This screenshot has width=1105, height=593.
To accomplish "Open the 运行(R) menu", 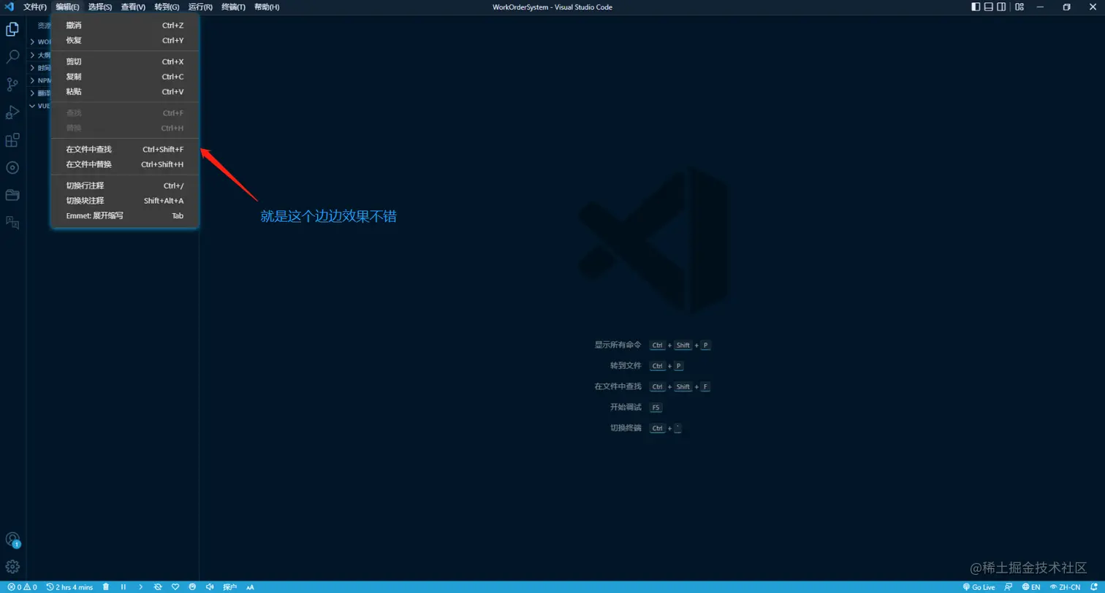I will (x=200, y=7).
